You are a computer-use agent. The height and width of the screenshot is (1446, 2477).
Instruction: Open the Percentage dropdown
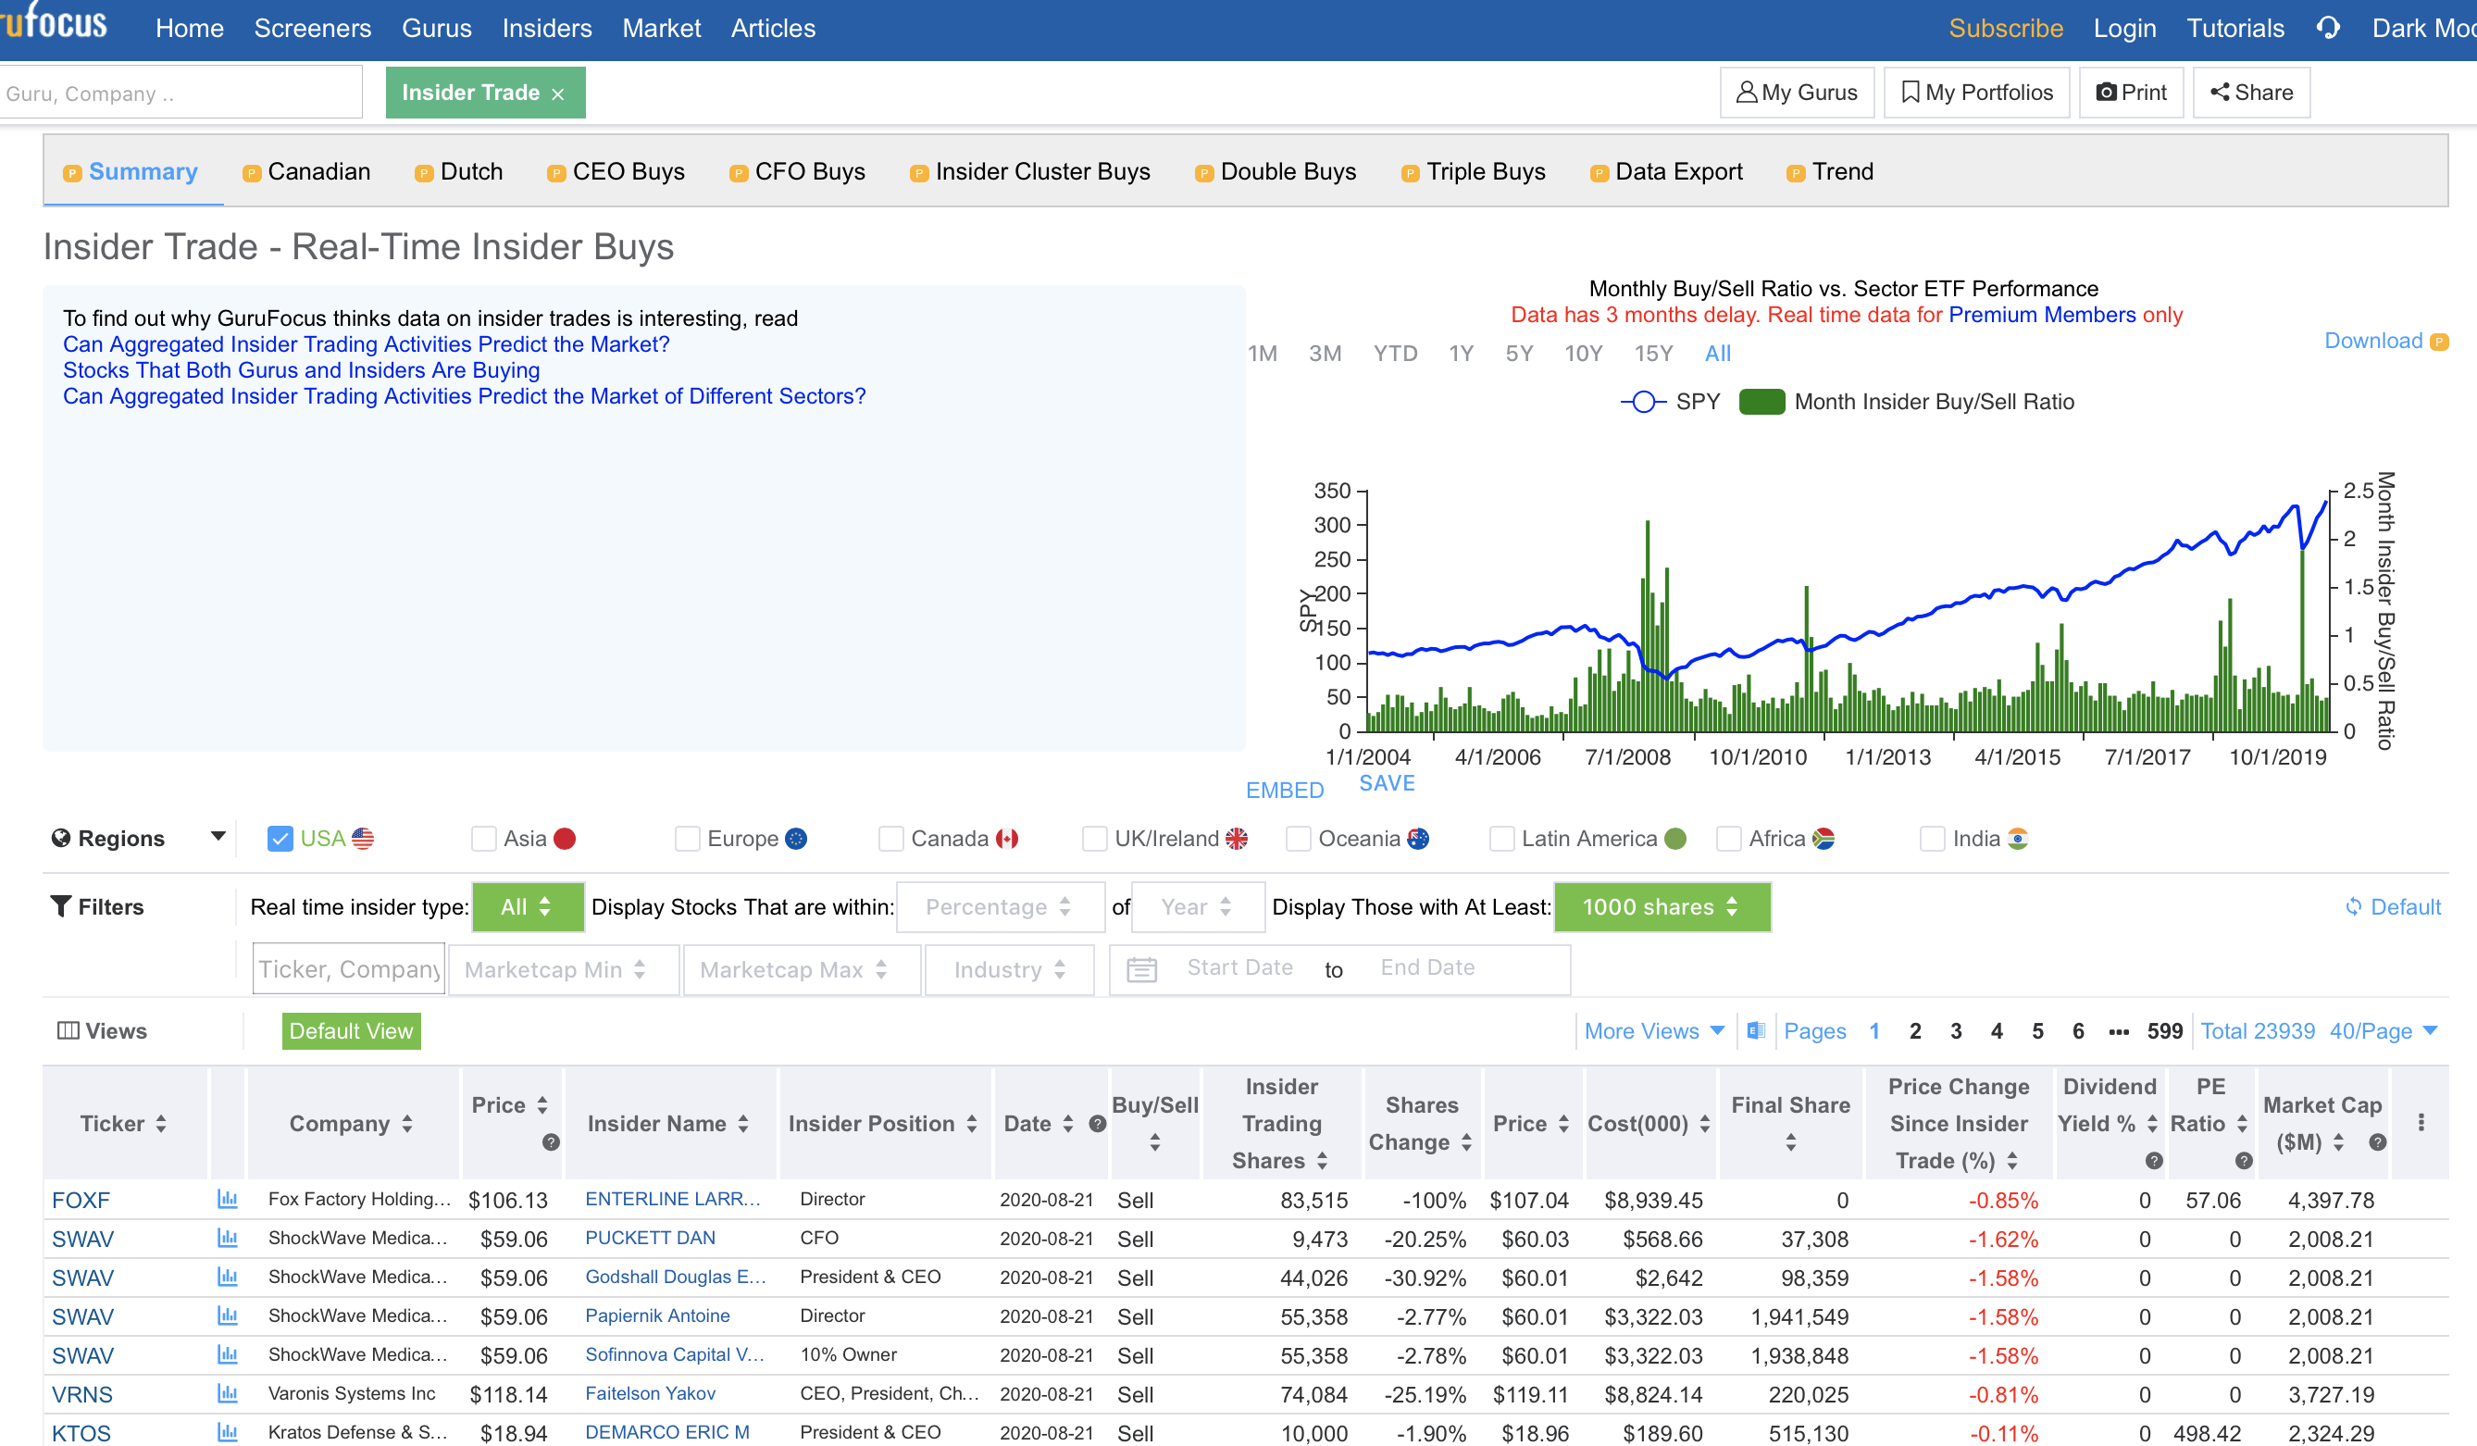point(1001,906)
